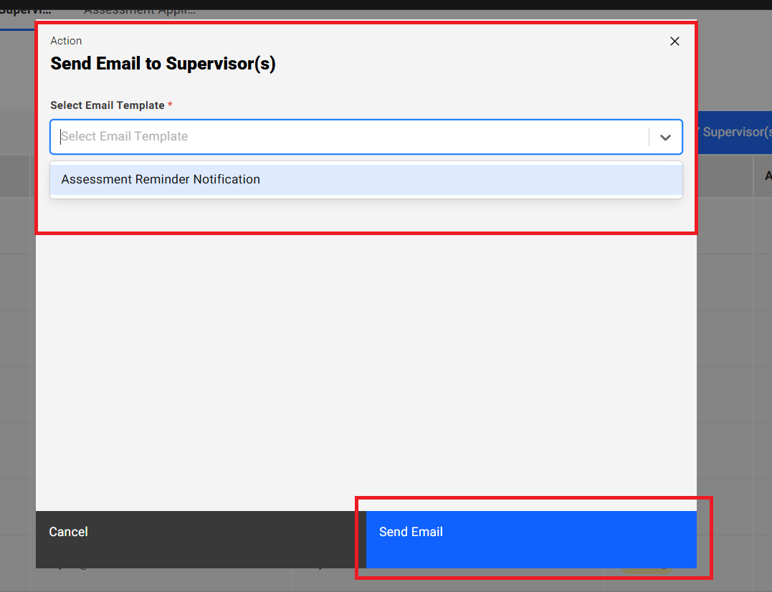Click the red required asterisk
Screen dimensions: 772x592
[x=170, y=105]
